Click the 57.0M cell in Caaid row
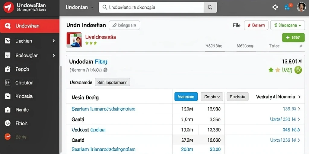Viewport: 309px width, 154px height. tap(187, 140)
